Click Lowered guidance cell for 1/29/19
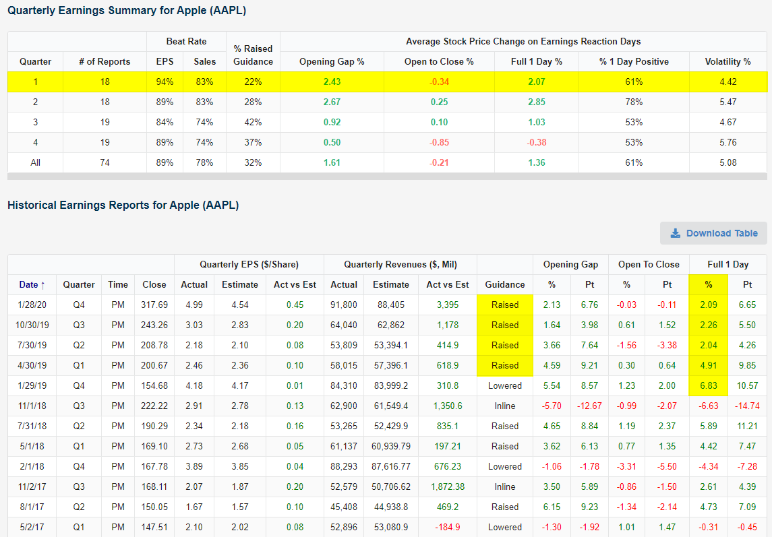This screenshot has height=537, width=772. [x=504, y=385]
